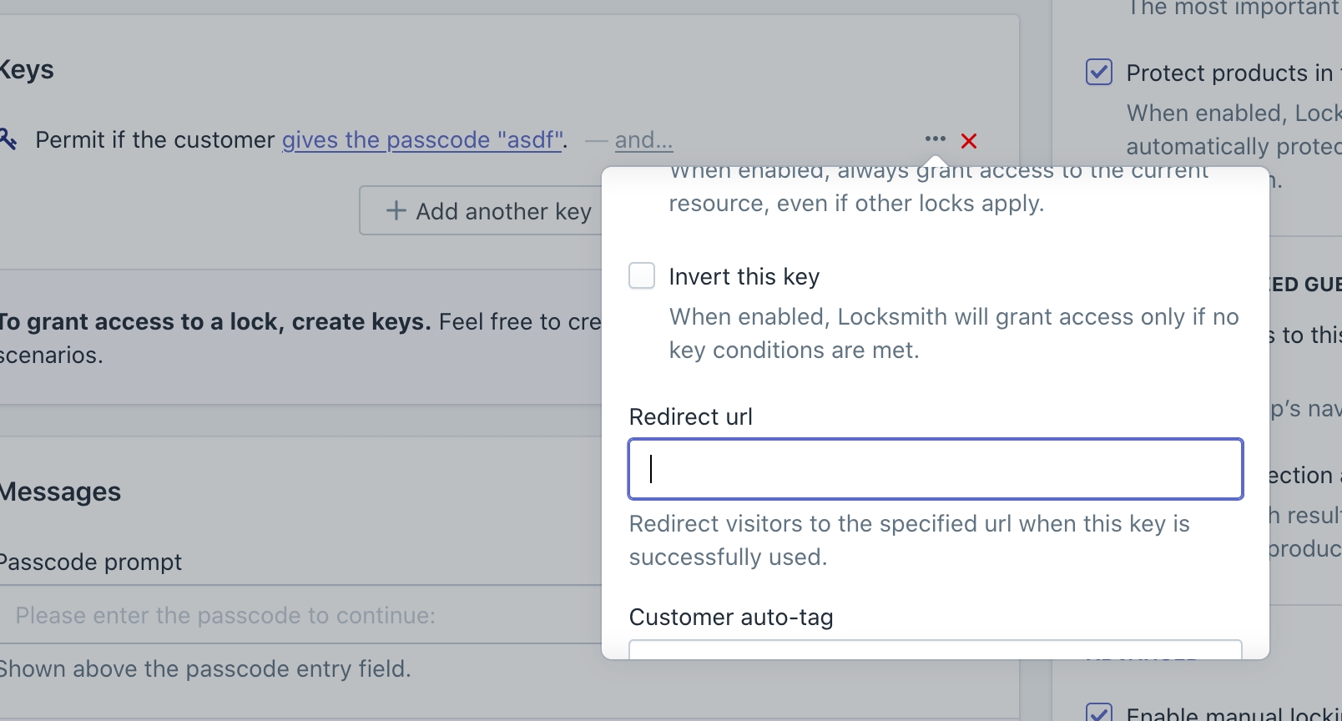Image resolution: width=1342 pixels, height=721 pixels.
Task: Click the "Customer auto-tag" field label
Action: 731,617
